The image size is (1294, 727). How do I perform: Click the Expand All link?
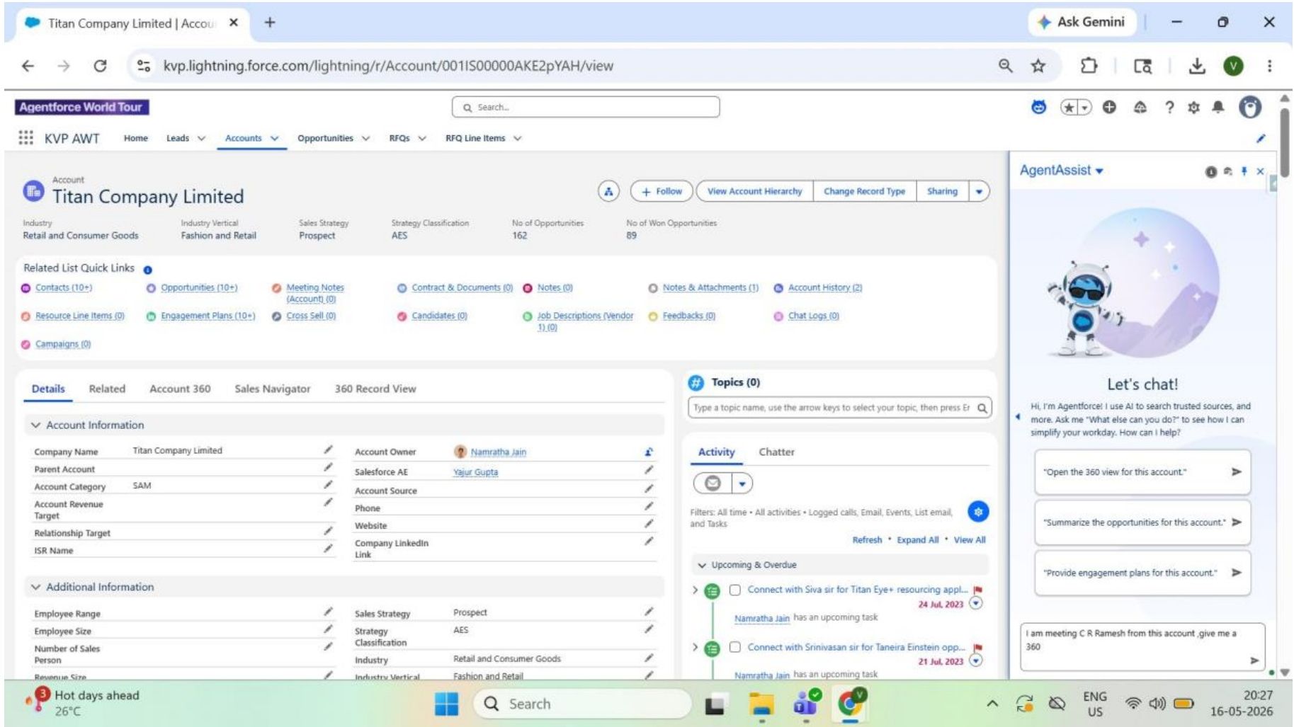point(917,540)
